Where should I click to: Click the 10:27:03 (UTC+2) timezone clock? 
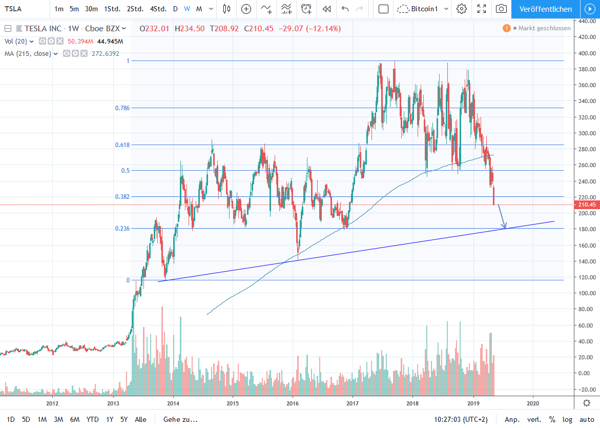point(461,419)
